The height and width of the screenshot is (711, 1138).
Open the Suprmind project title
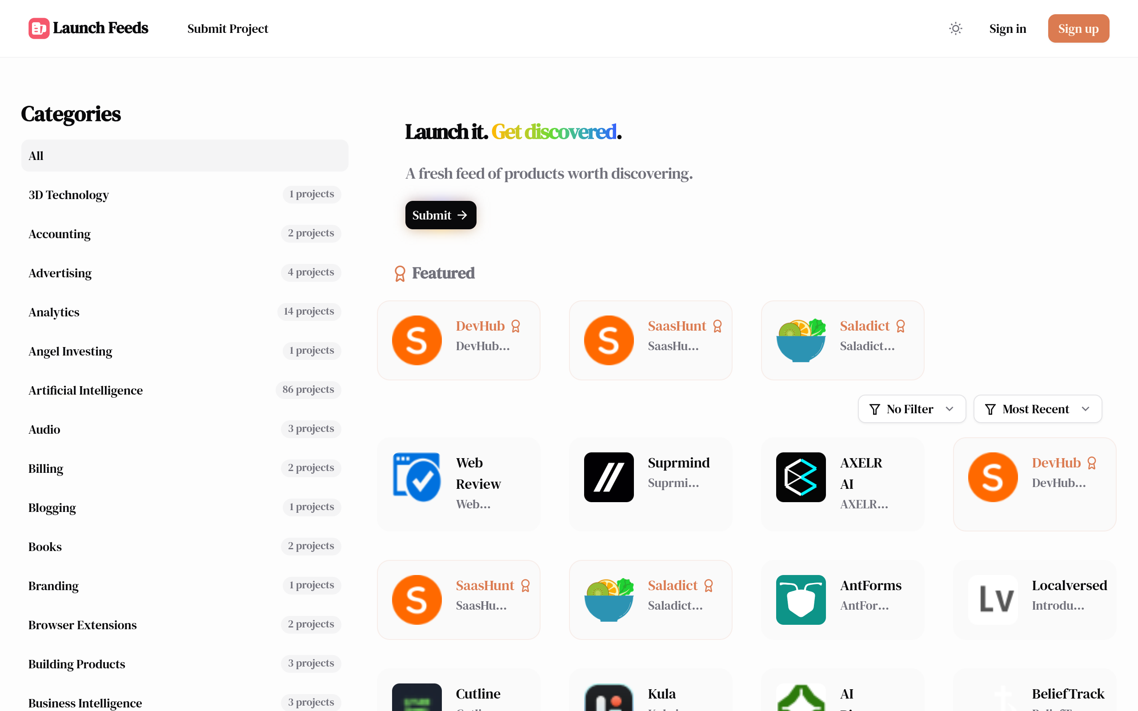[x=678, y=463]
